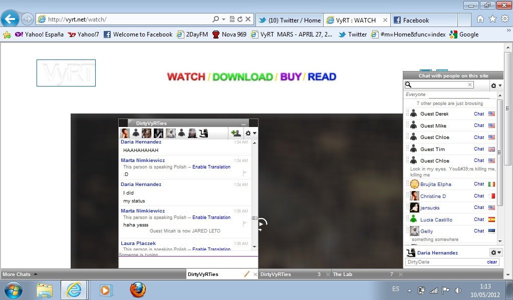Close the active DirtyVyRTies chat tab
The height and width of the screenshot is (300, 513).
[255, 274]
